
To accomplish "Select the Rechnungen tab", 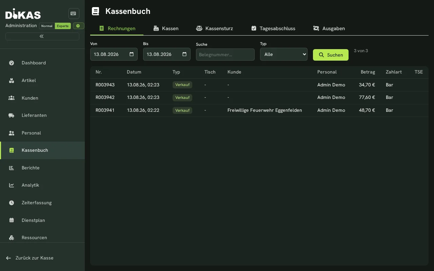I will (117, 28).
